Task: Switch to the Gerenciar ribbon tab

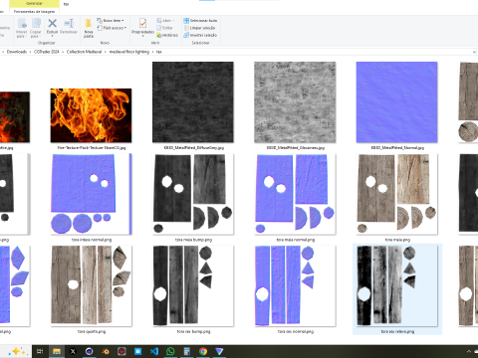Action: point(34,4)
